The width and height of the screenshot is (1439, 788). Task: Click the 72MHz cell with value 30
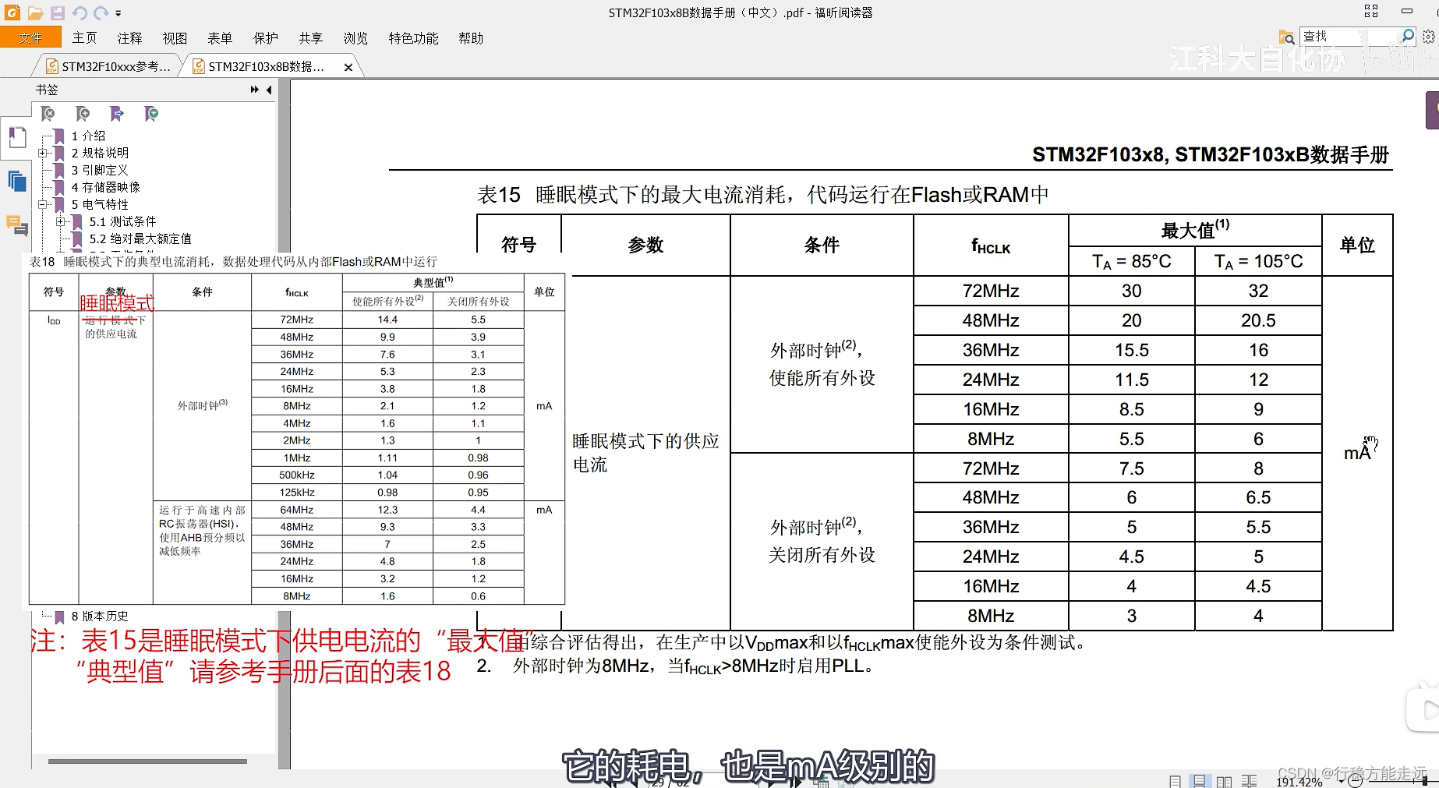(x=1131, y=291)
